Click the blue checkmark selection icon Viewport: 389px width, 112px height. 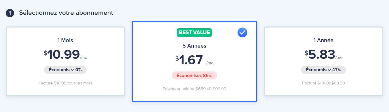tap(242, 33)
